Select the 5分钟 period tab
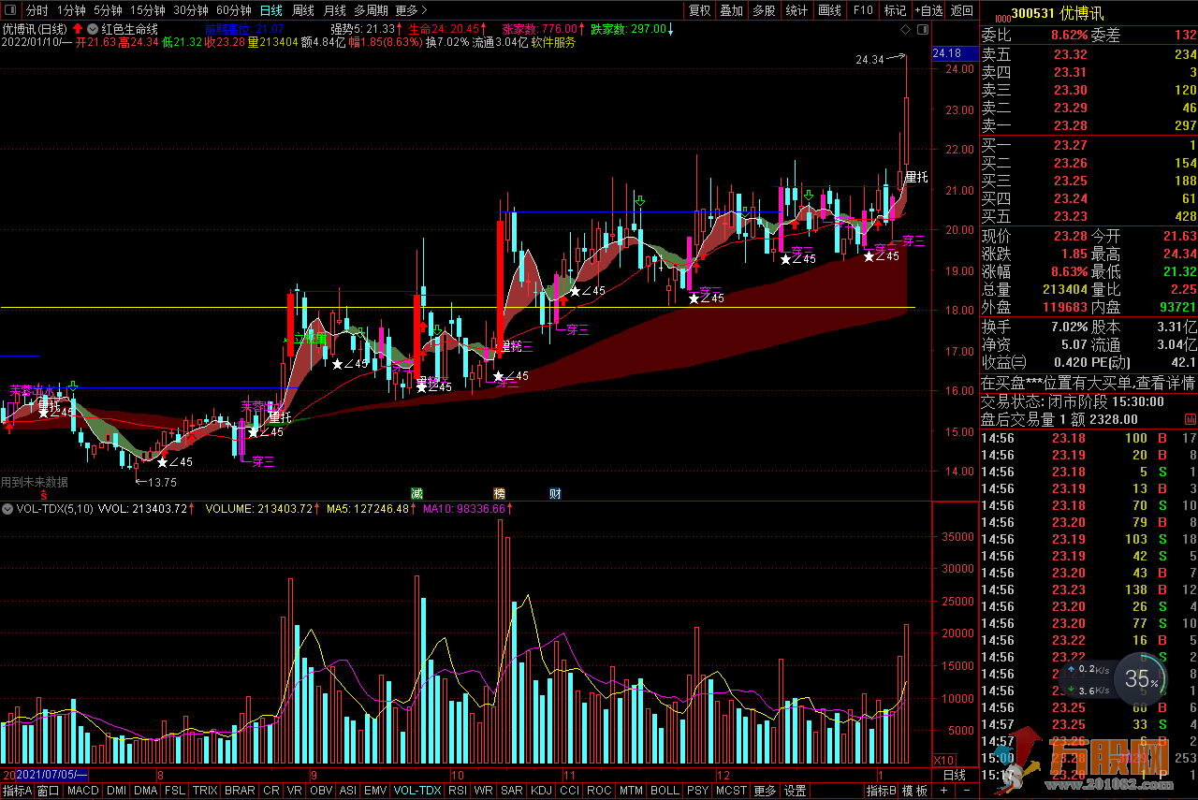 tap(109, 10)
